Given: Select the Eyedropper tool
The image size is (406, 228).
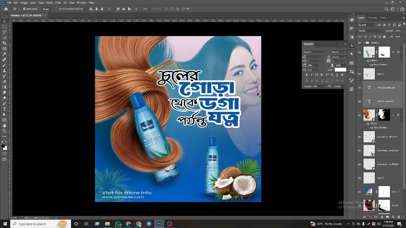Looking at the screenshot, I should tap(4, 54).
